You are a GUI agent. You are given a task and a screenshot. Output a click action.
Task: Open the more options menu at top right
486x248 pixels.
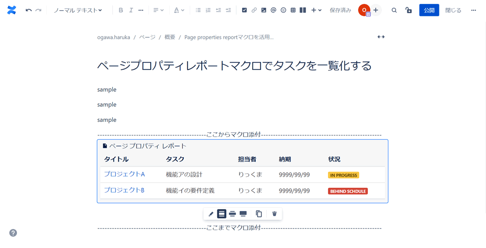coord(473,10)
